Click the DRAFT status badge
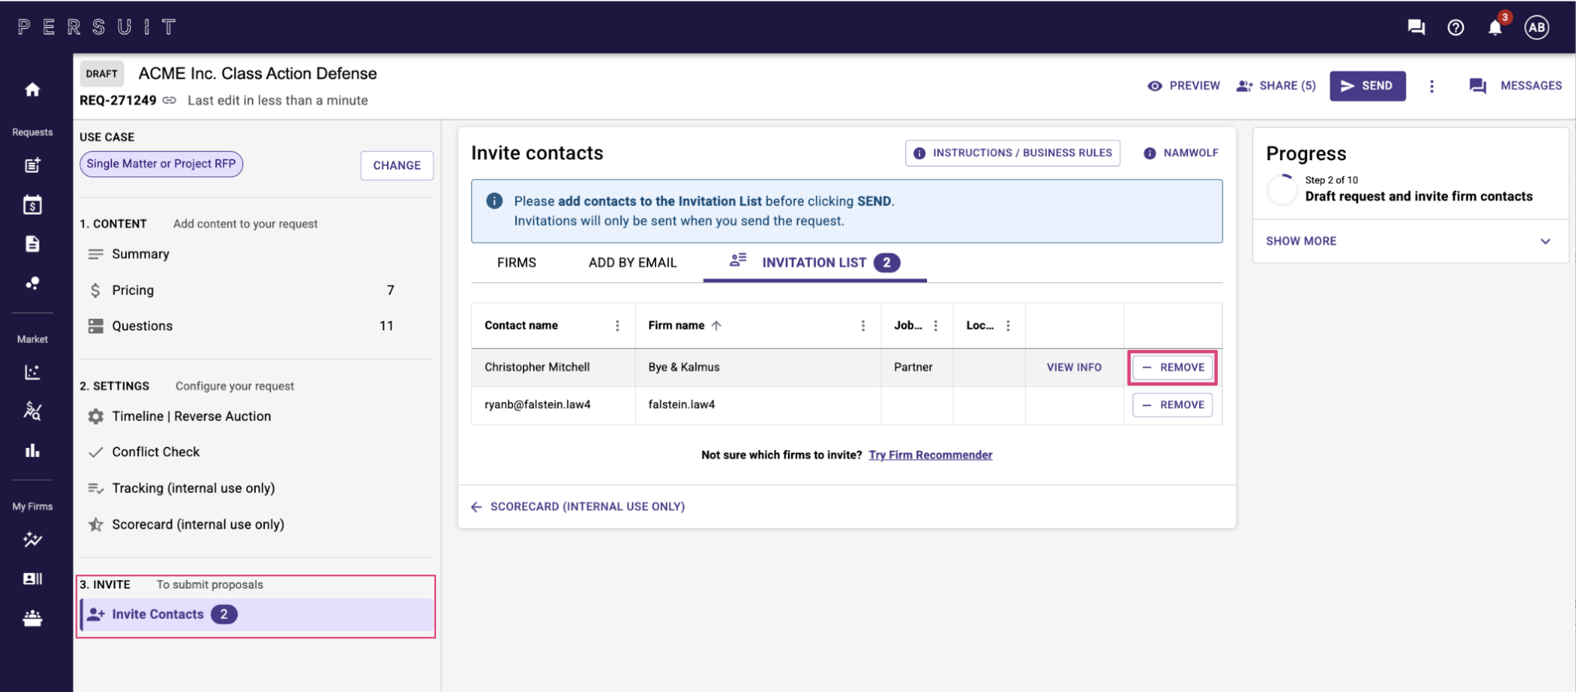The width and height of the screenshot is (1576, 692). pyautogui.click(x=102, y=74)
